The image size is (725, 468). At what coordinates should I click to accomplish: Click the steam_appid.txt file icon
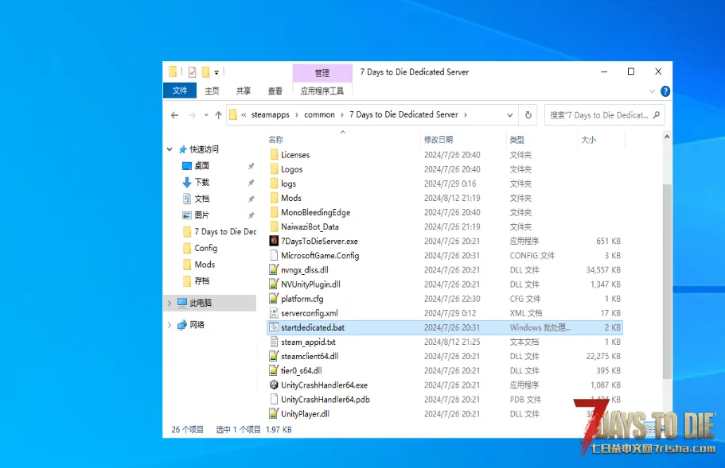pos(274,342)
